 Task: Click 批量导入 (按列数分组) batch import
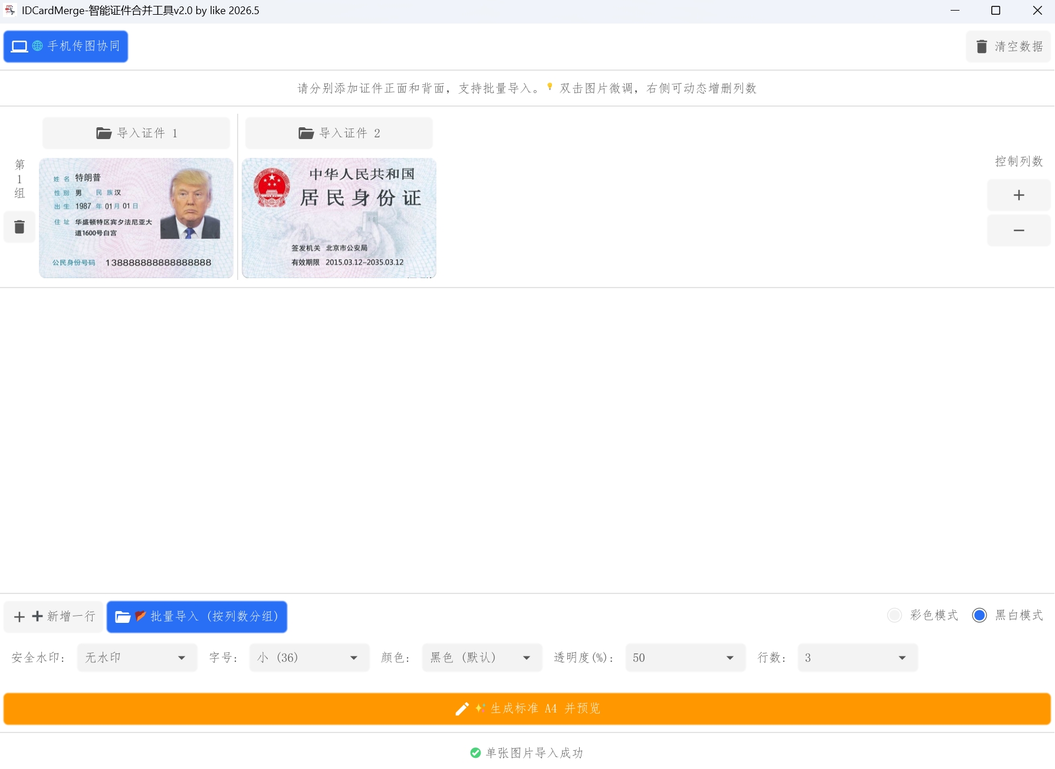(197, 616)
